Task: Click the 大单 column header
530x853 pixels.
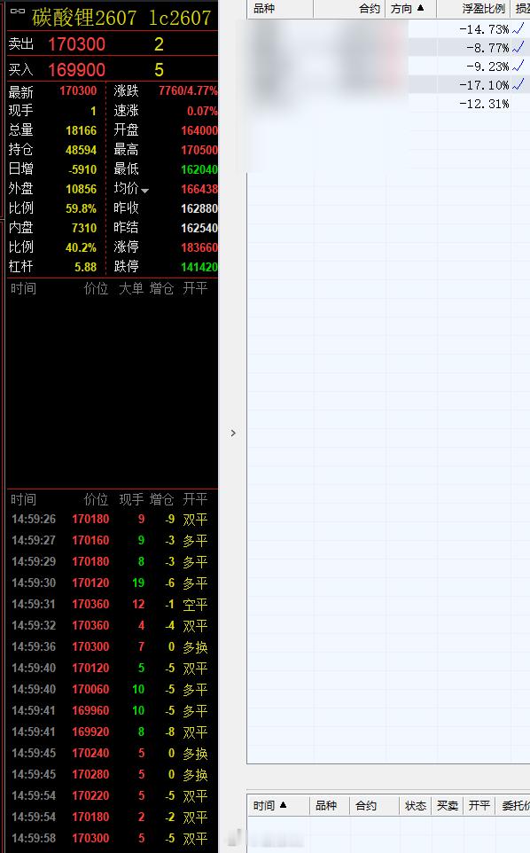Action: click(x=131, y=288)
